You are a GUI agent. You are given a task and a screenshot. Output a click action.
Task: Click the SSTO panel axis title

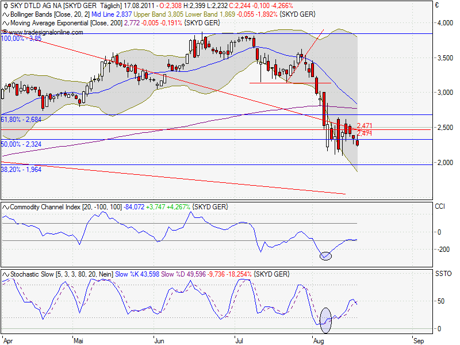tap(443, 274)
